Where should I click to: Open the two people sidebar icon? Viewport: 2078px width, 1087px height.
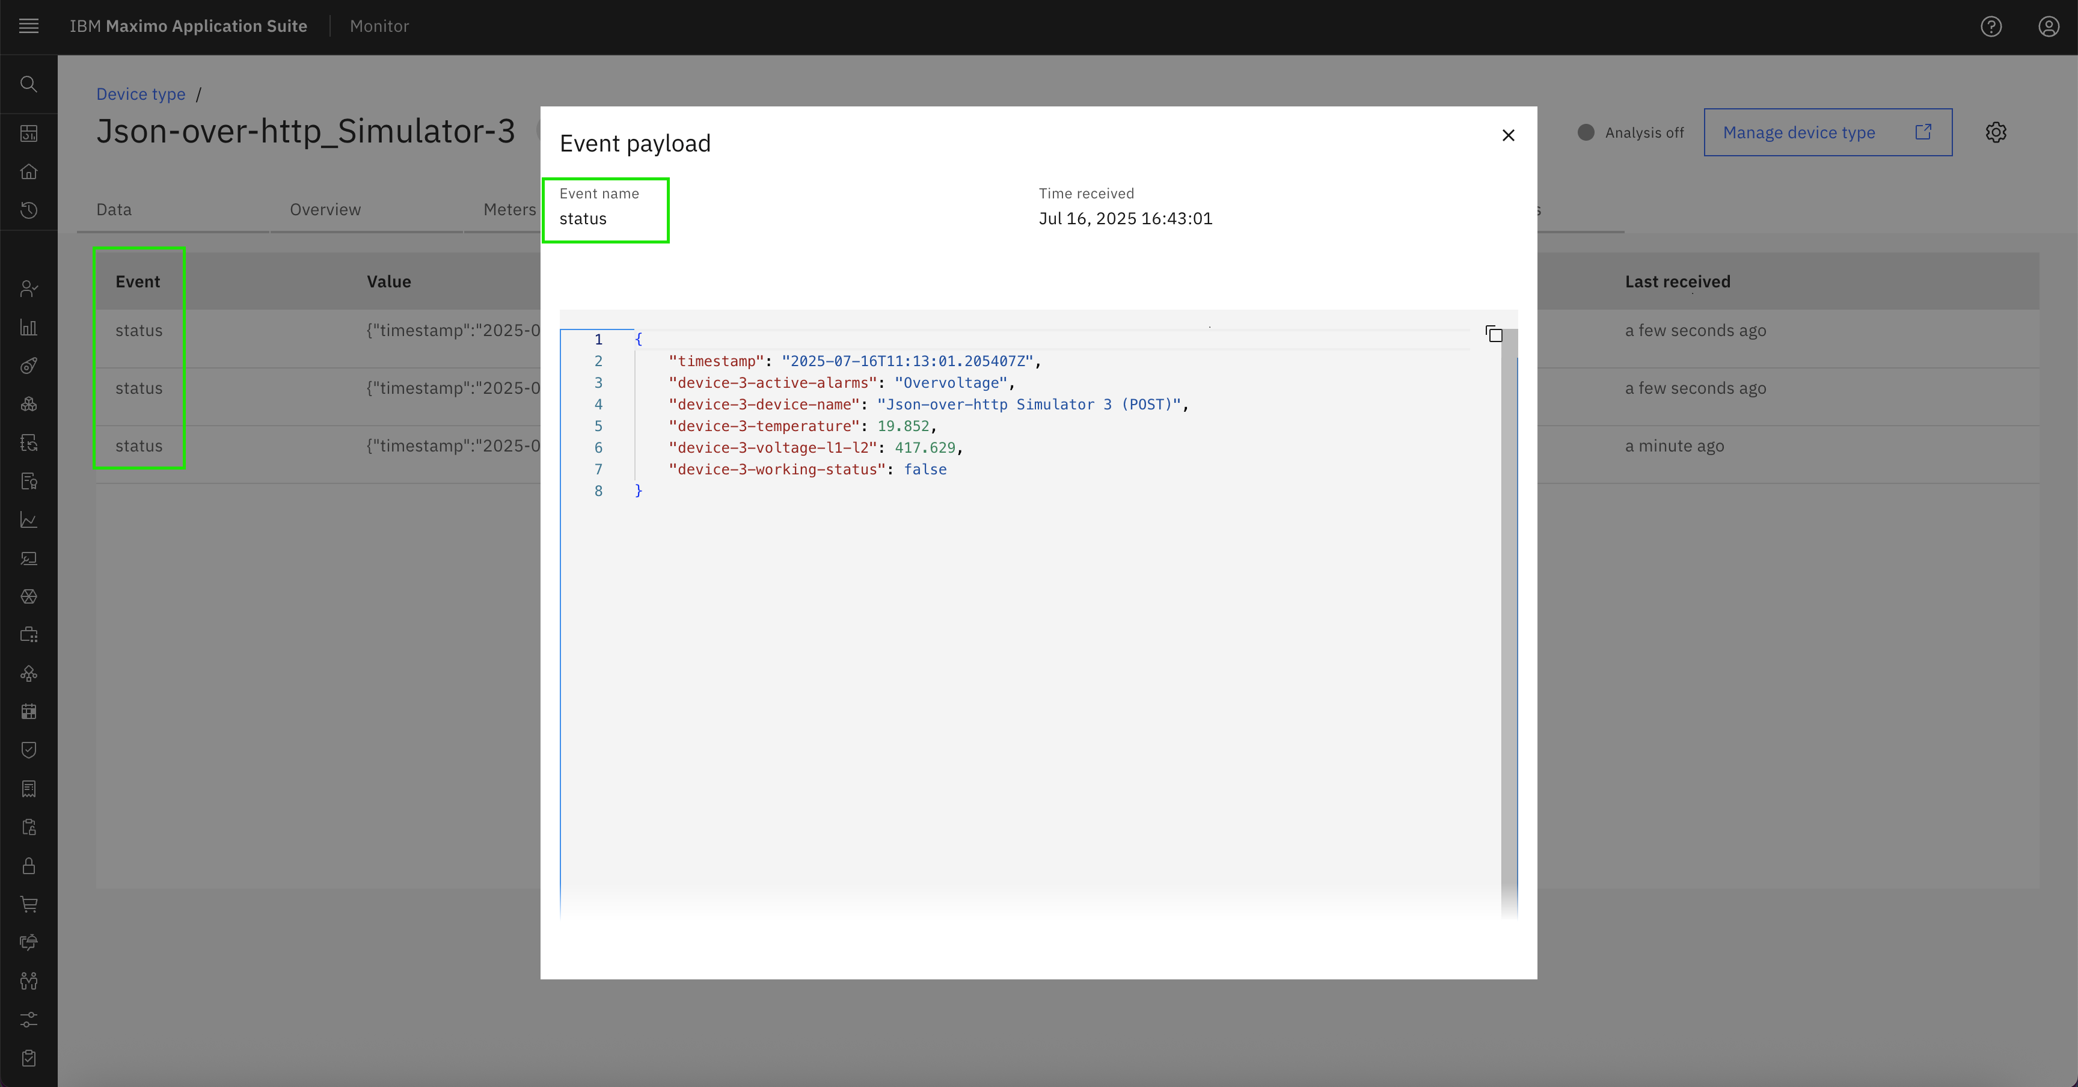click(x=29, y=981)
